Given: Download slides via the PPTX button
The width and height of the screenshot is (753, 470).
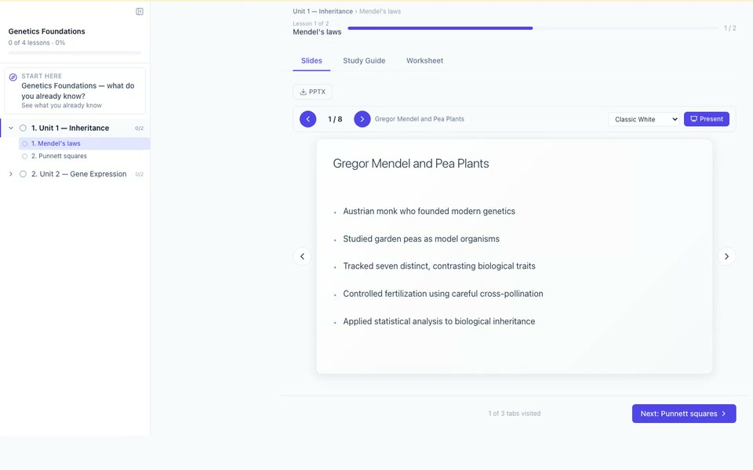Looking at the screenshot, I should [313, 92].
